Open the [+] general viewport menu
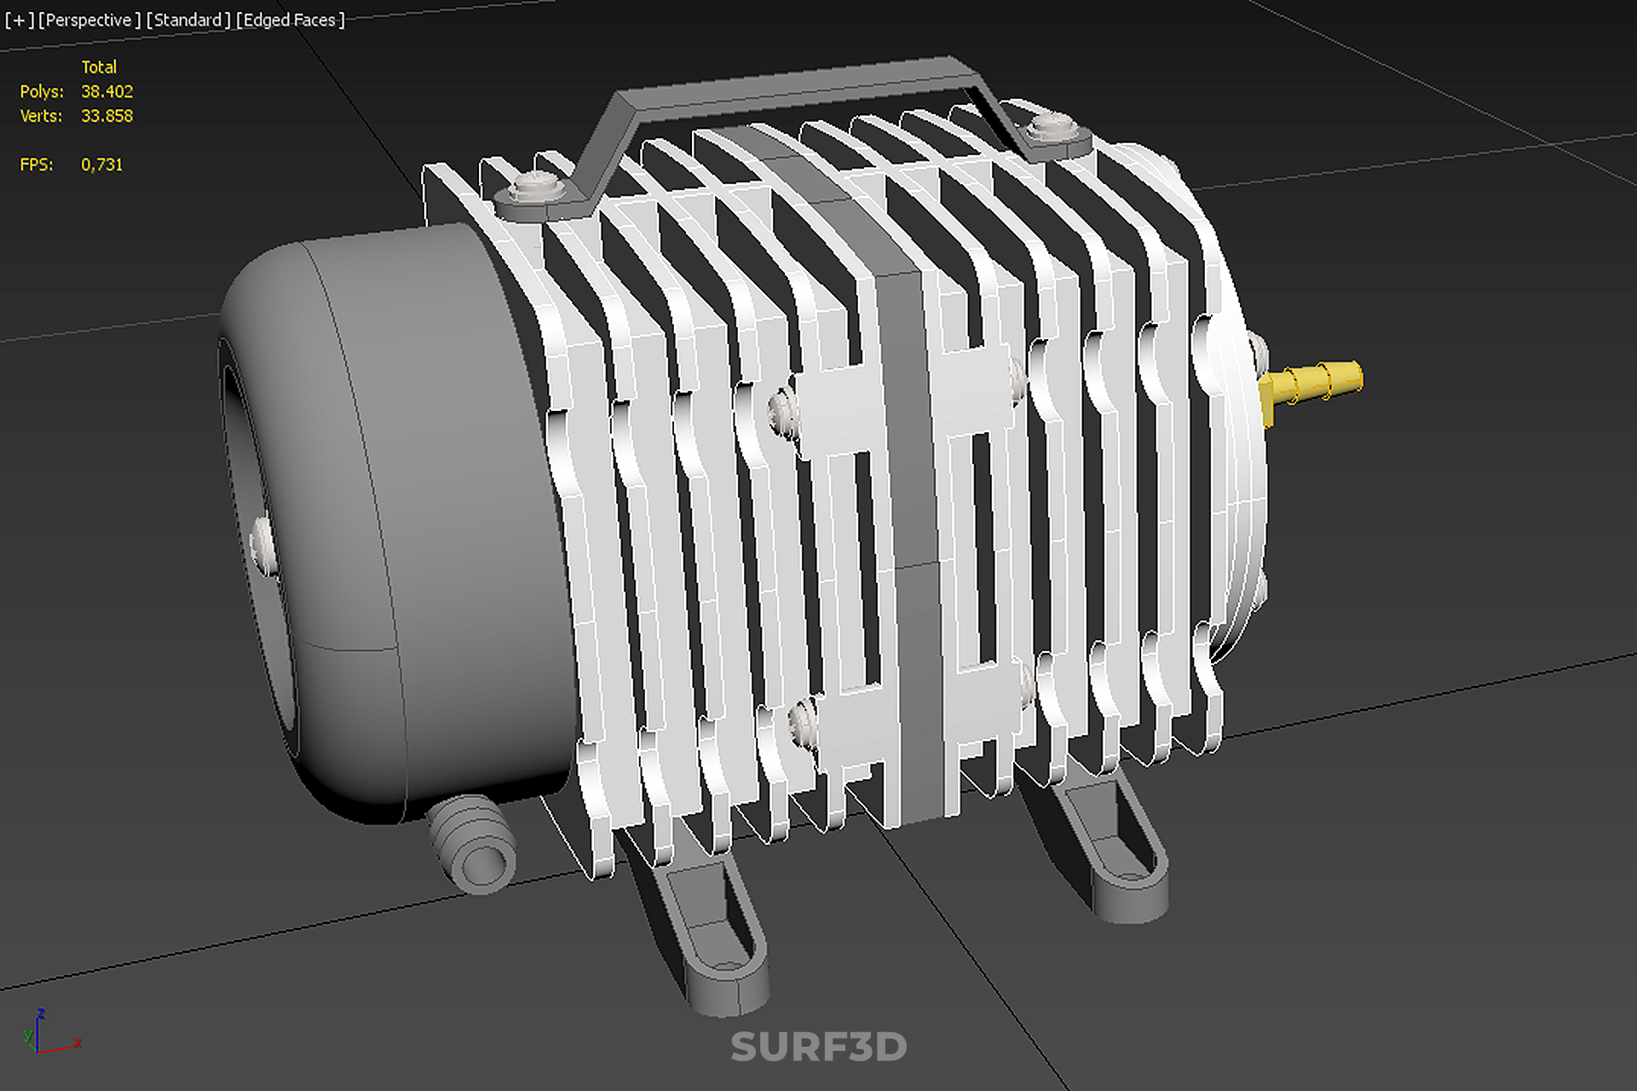The height and width of the screenshot is (1091, 1637). 19,20
